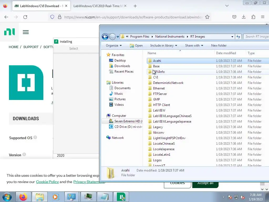The image size is (269, 202).
Task: Open the Share with menu
Action: click(194, 46)
